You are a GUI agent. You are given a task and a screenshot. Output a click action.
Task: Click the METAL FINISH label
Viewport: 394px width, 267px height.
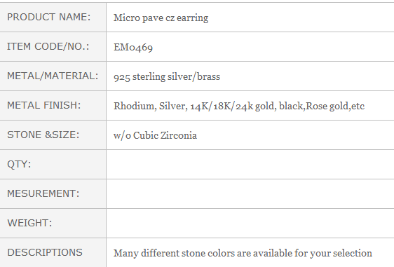(x=44, y=105)
